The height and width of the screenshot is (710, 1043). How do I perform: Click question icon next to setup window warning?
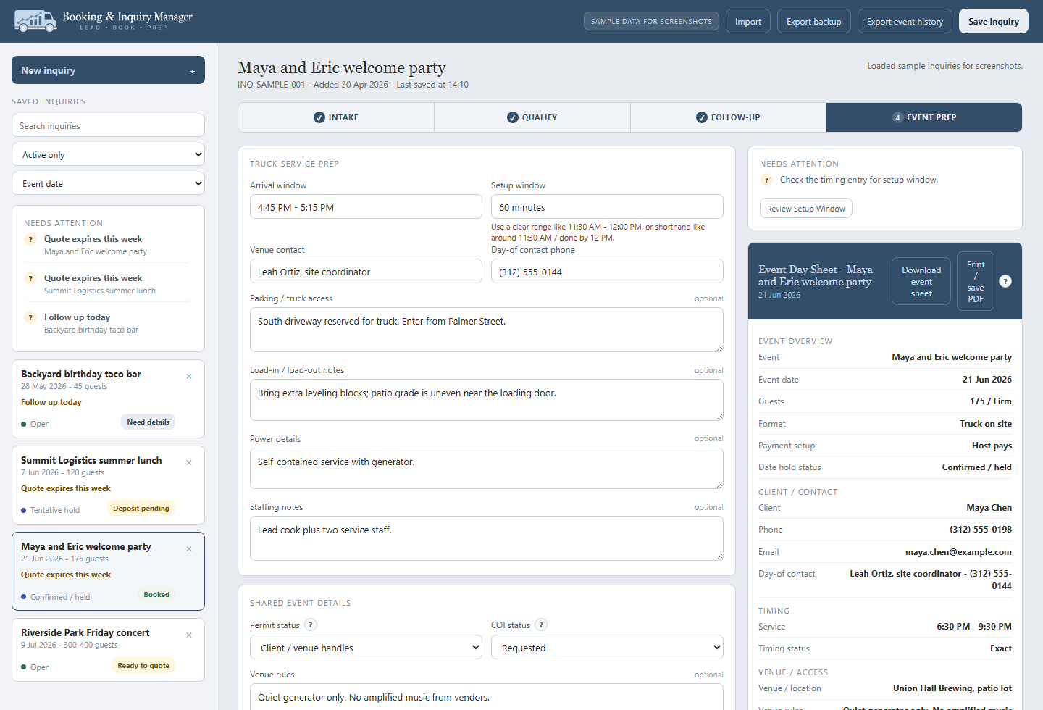766,180
